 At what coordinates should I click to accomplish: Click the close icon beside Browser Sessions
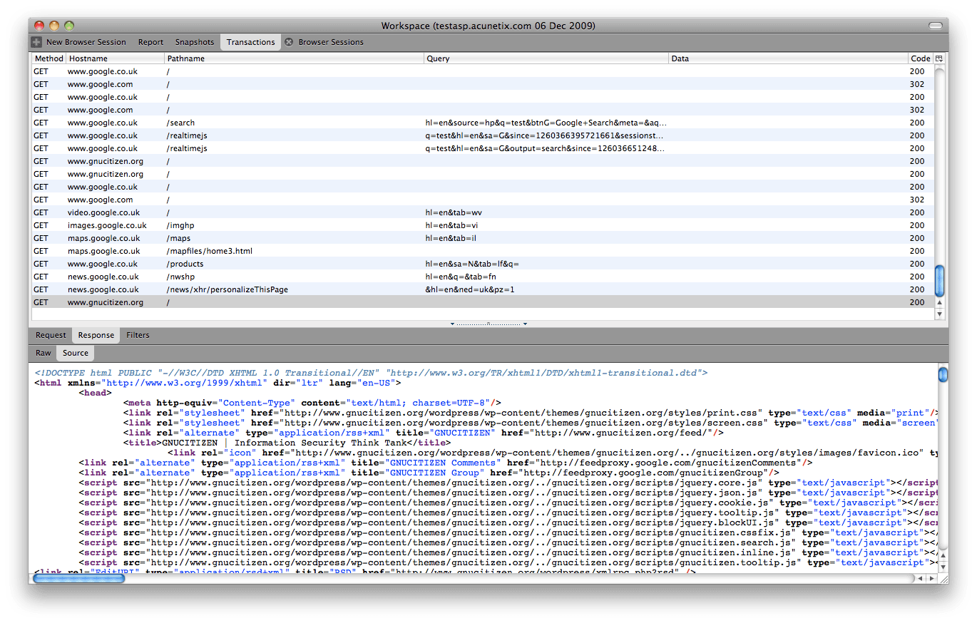(x=289, y=42)
